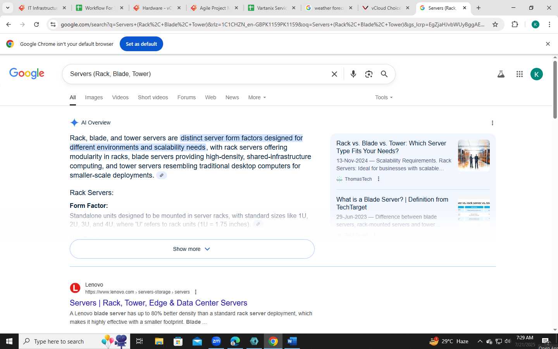Viewport: 558px width, 349px height.
Task: Bookmark this page with the star icon
Action: click(x=495, y=24)
